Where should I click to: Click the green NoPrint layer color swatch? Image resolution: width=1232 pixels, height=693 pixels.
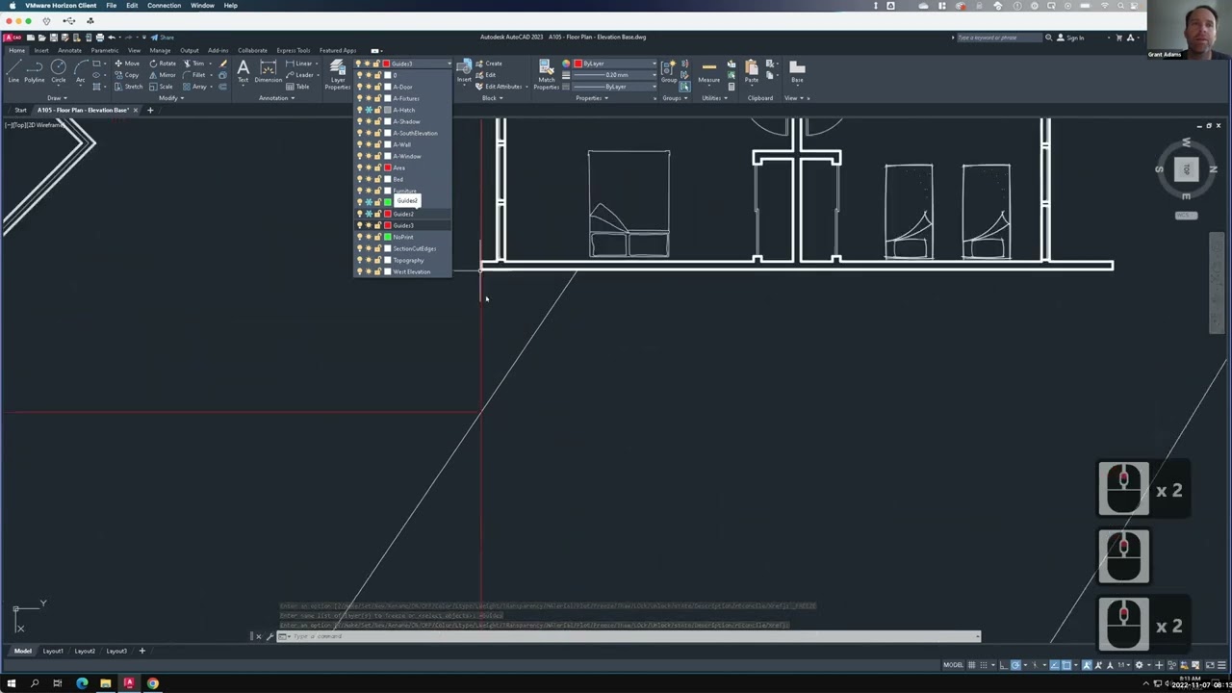coord(387,237)
